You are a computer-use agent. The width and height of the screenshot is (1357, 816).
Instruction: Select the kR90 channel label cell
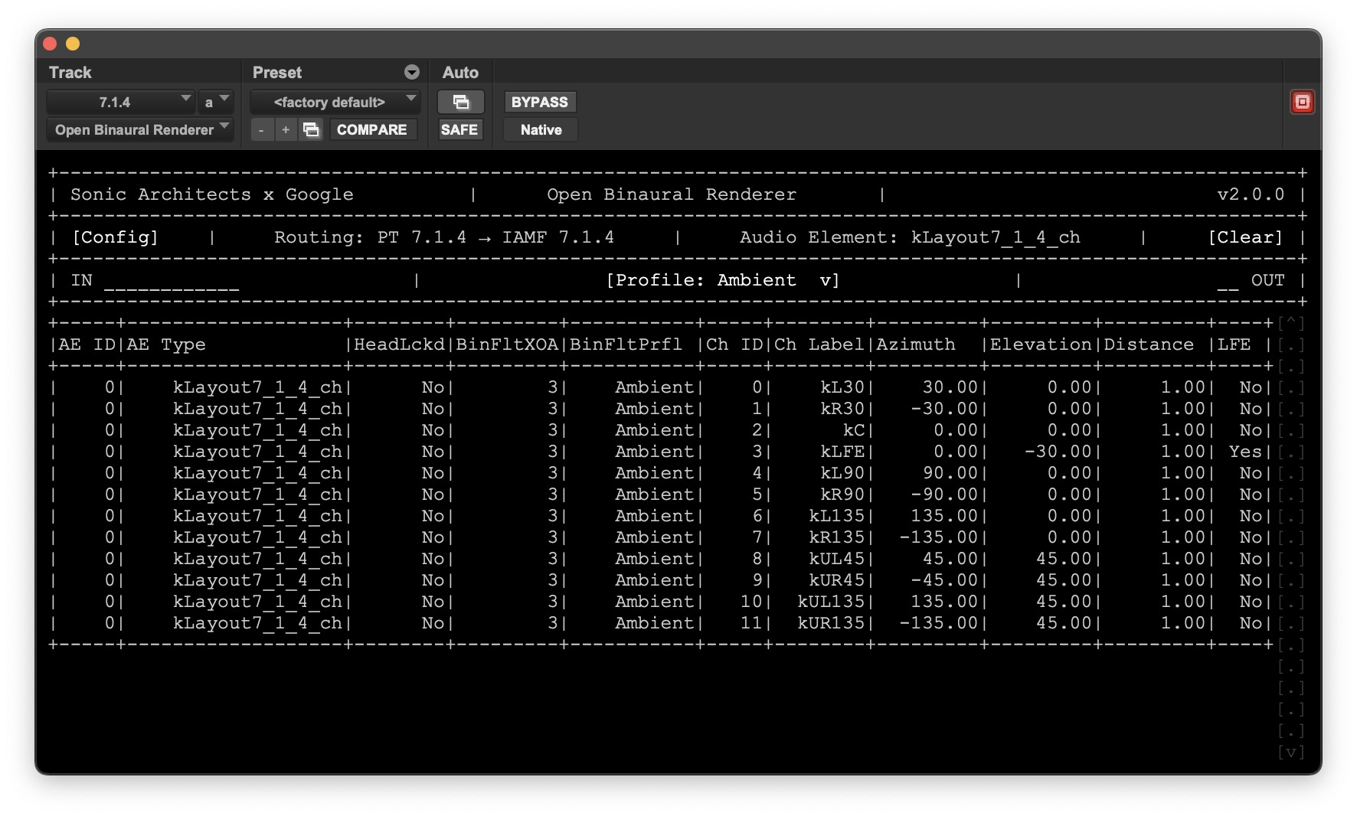coord(842,494)
